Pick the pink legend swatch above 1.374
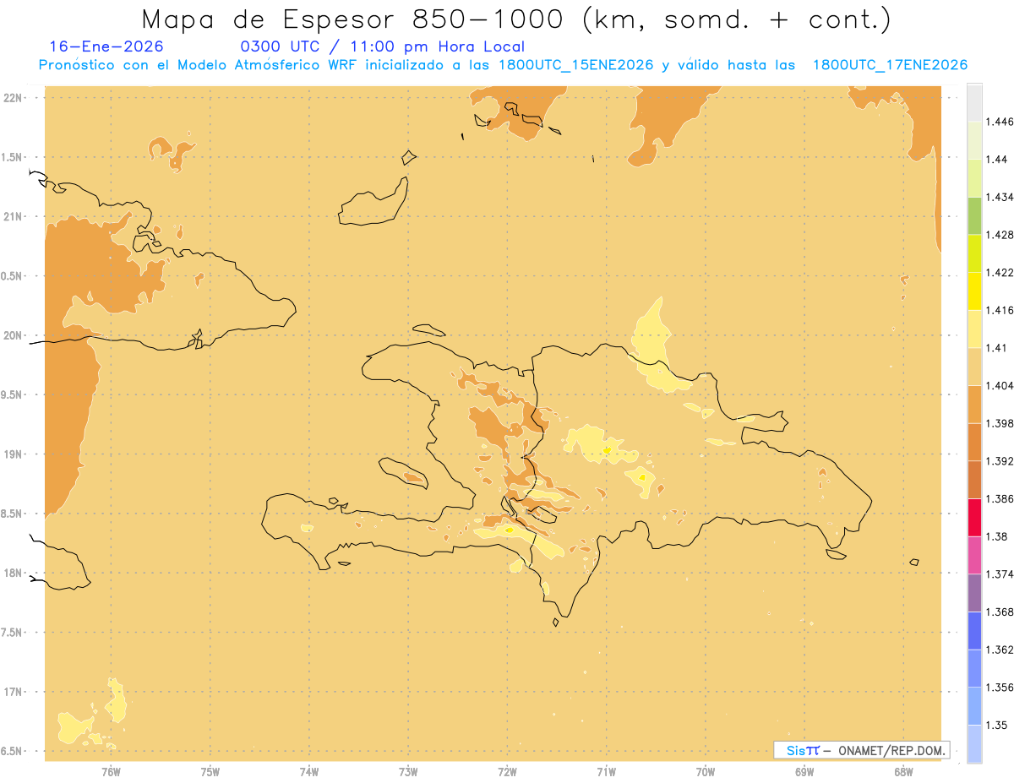Image resolution: width=1014 pixels, height=783 pixels. (x=974, y=555)
